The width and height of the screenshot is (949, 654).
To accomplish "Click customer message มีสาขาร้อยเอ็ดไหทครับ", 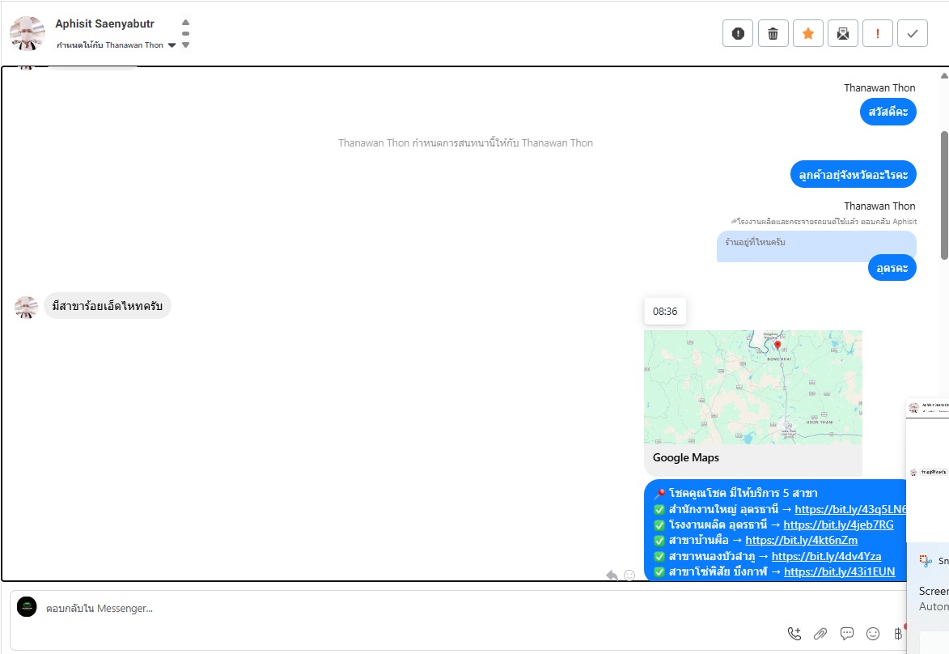I will click(x=107, y=306).
